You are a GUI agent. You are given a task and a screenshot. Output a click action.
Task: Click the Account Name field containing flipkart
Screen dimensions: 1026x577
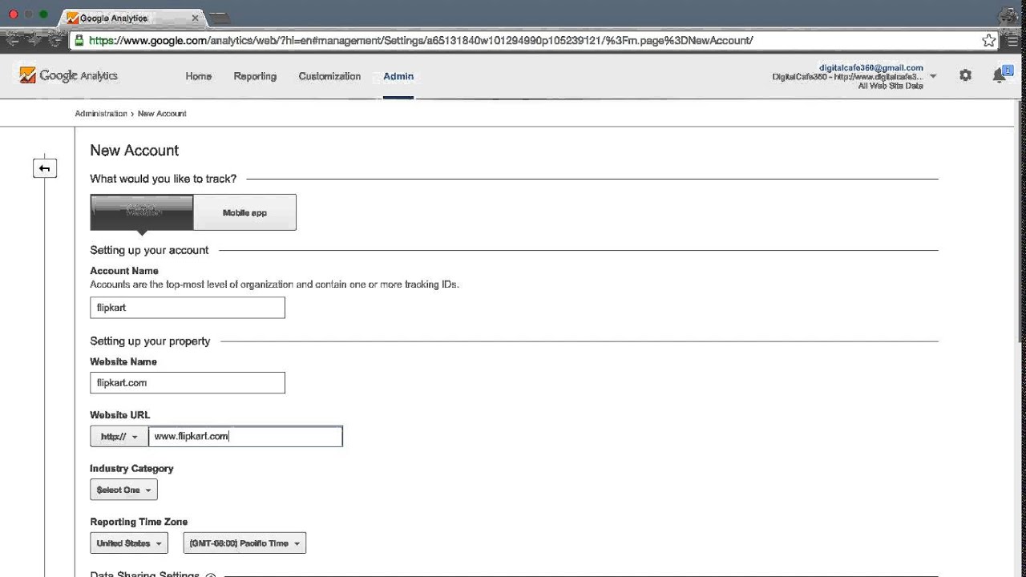tap(188, 308)
